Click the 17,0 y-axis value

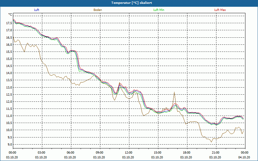point(9,30)
